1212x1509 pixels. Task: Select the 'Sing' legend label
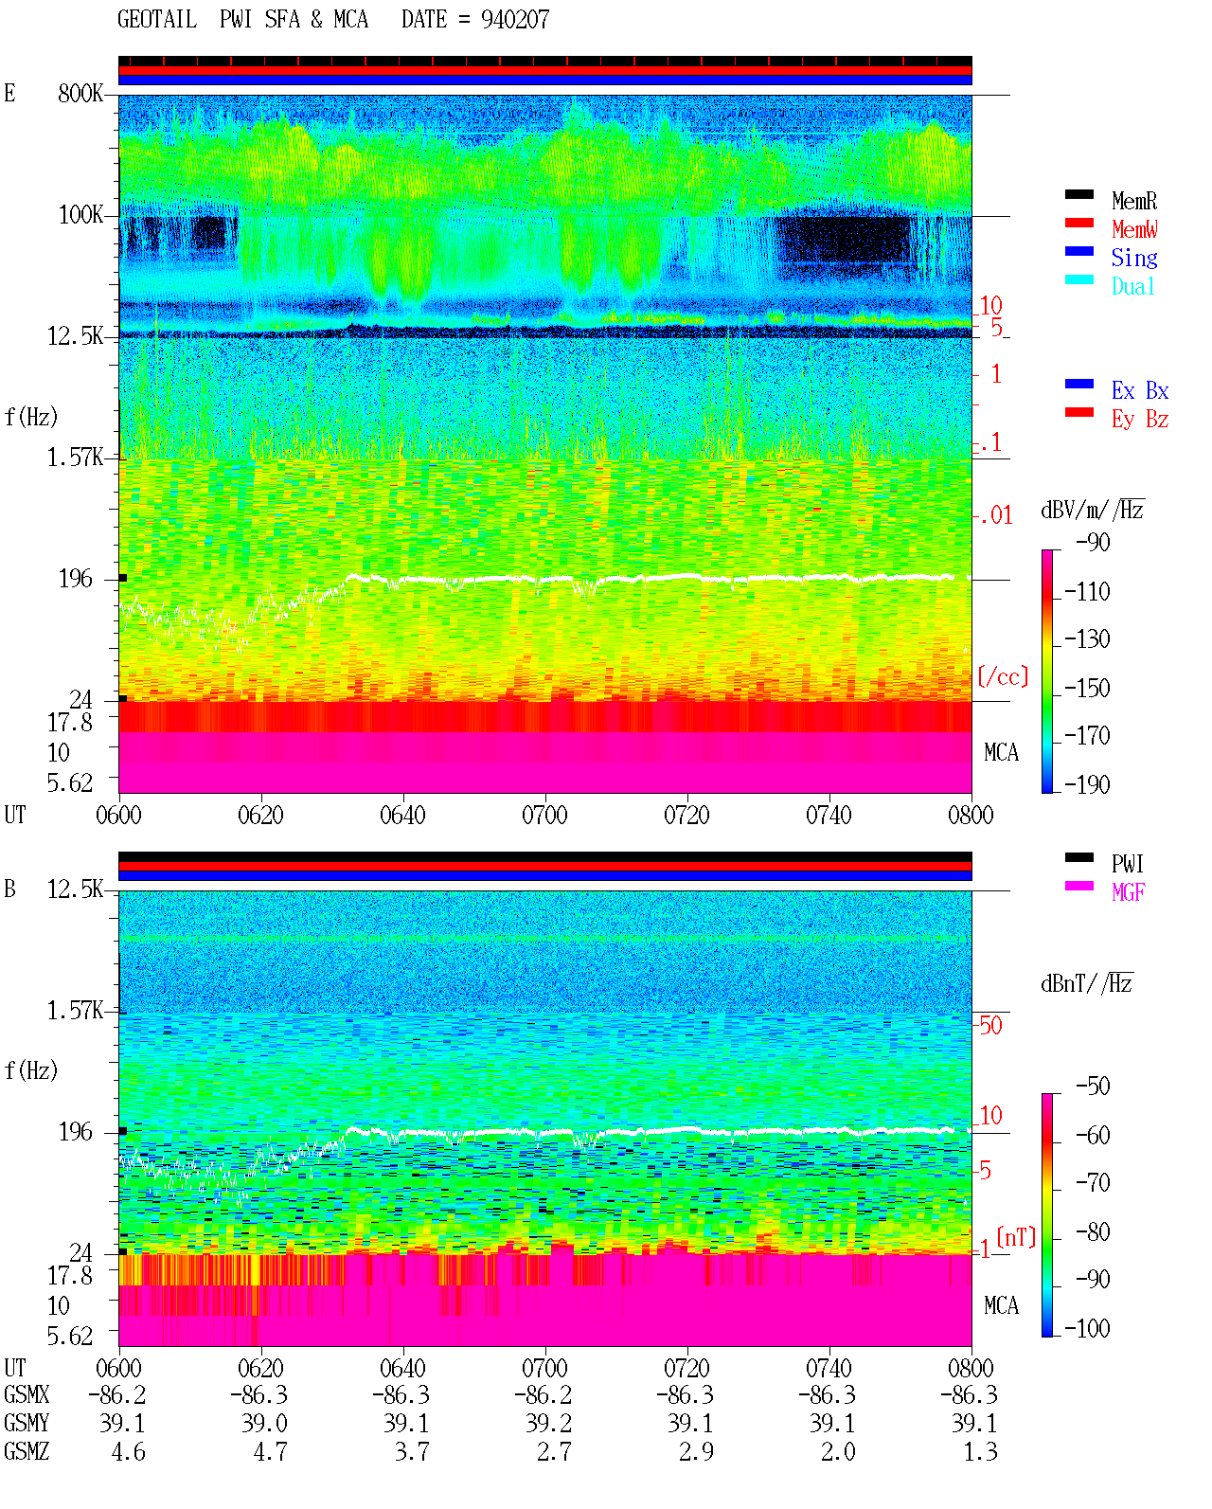coord(1134,258)
